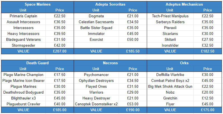This screenshot has width=223, height=114.
Task: Click the Orks table heading
Action: coord(184,63)
